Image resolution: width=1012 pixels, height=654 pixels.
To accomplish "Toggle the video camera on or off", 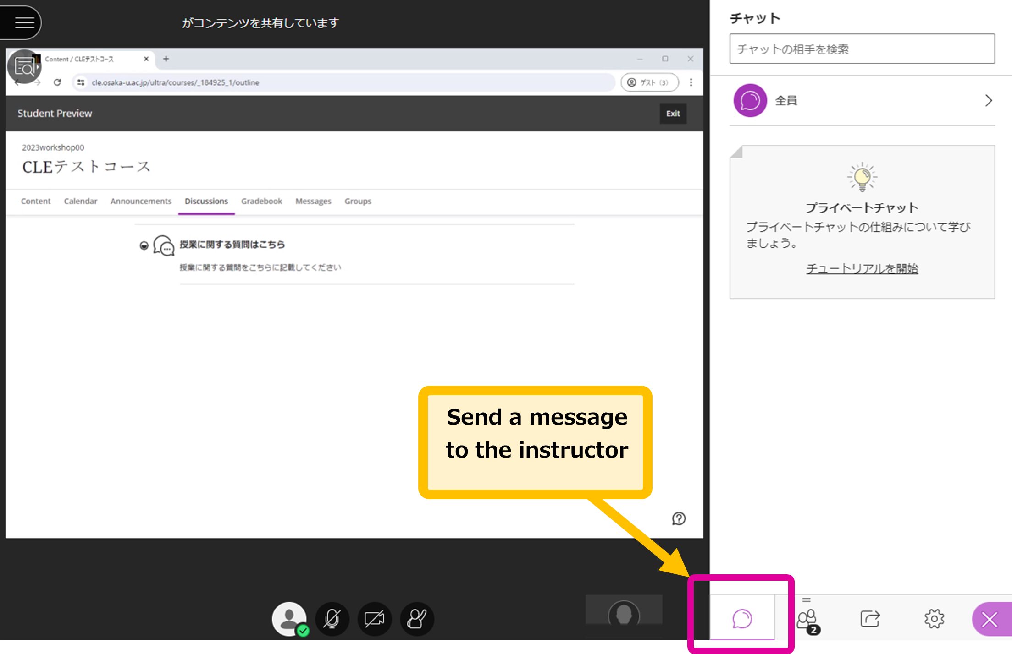I will pyautogui.click(x=375, y=619).
